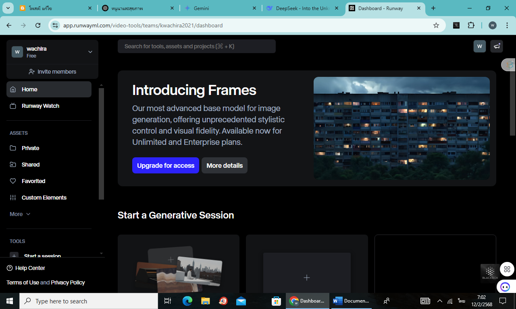Click the floating chat bot icon
Screen dimensions: 516x309
tap(504, 287)
